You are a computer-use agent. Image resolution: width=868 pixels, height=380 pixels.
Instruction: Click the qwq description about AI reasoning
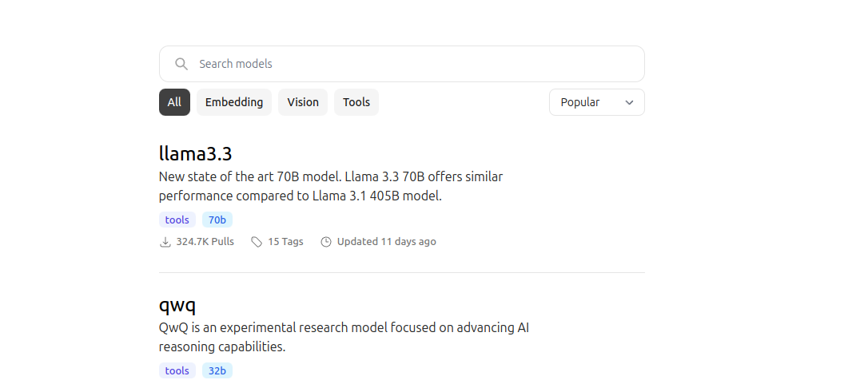(x=344, y=337)
